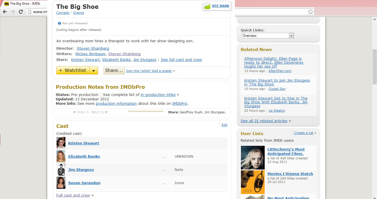Open Kristen Stewart Set to Star article
Screen dimensions: 377x199
coord(276,102)
